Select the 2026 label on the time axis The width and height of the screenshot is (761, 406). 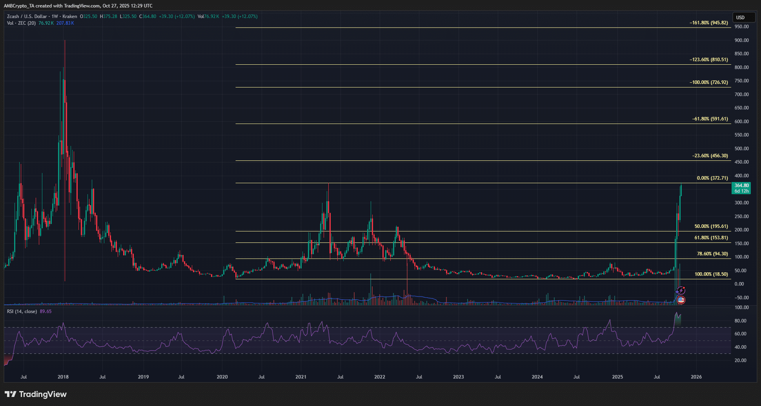697,377
